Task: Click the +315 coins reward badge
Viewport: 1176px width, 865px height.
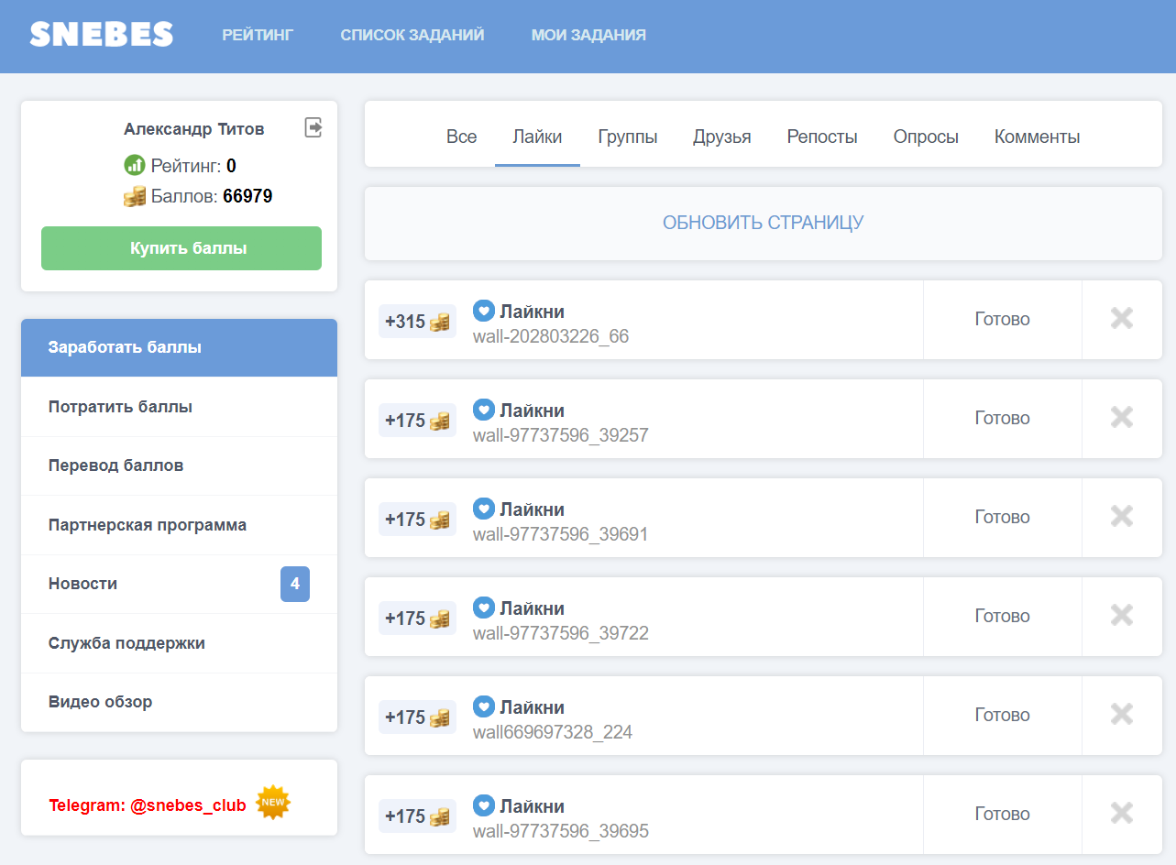Action: coord(417,322)
